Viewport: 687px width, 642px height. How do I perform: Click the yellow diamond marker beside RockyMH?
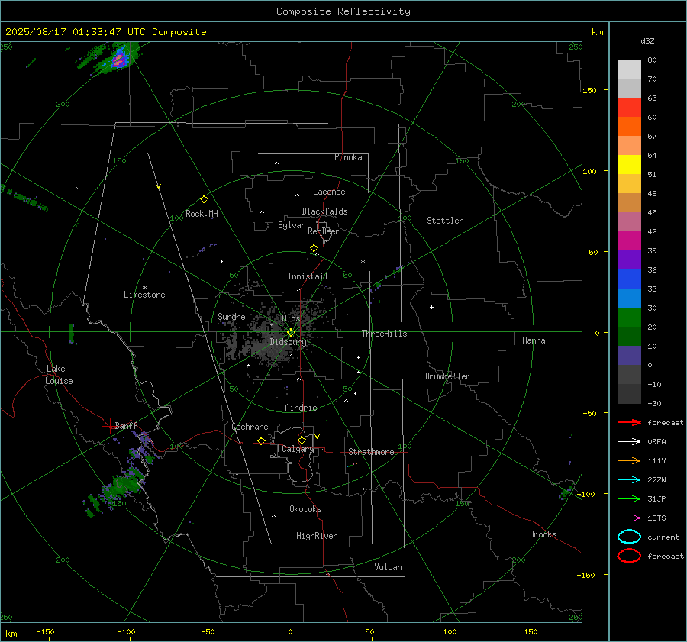coord(204,199)
